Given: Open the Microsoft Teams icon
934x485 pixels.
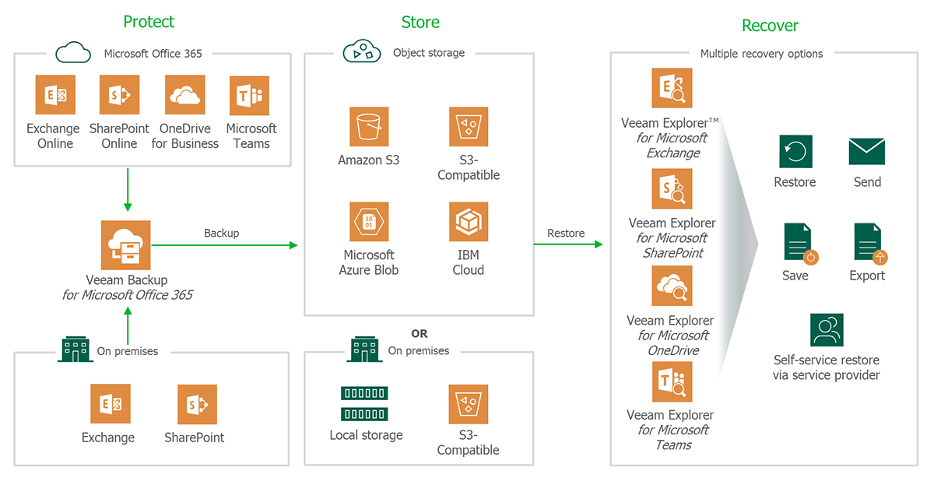Looking at the screenshot, I should point(250,96).
